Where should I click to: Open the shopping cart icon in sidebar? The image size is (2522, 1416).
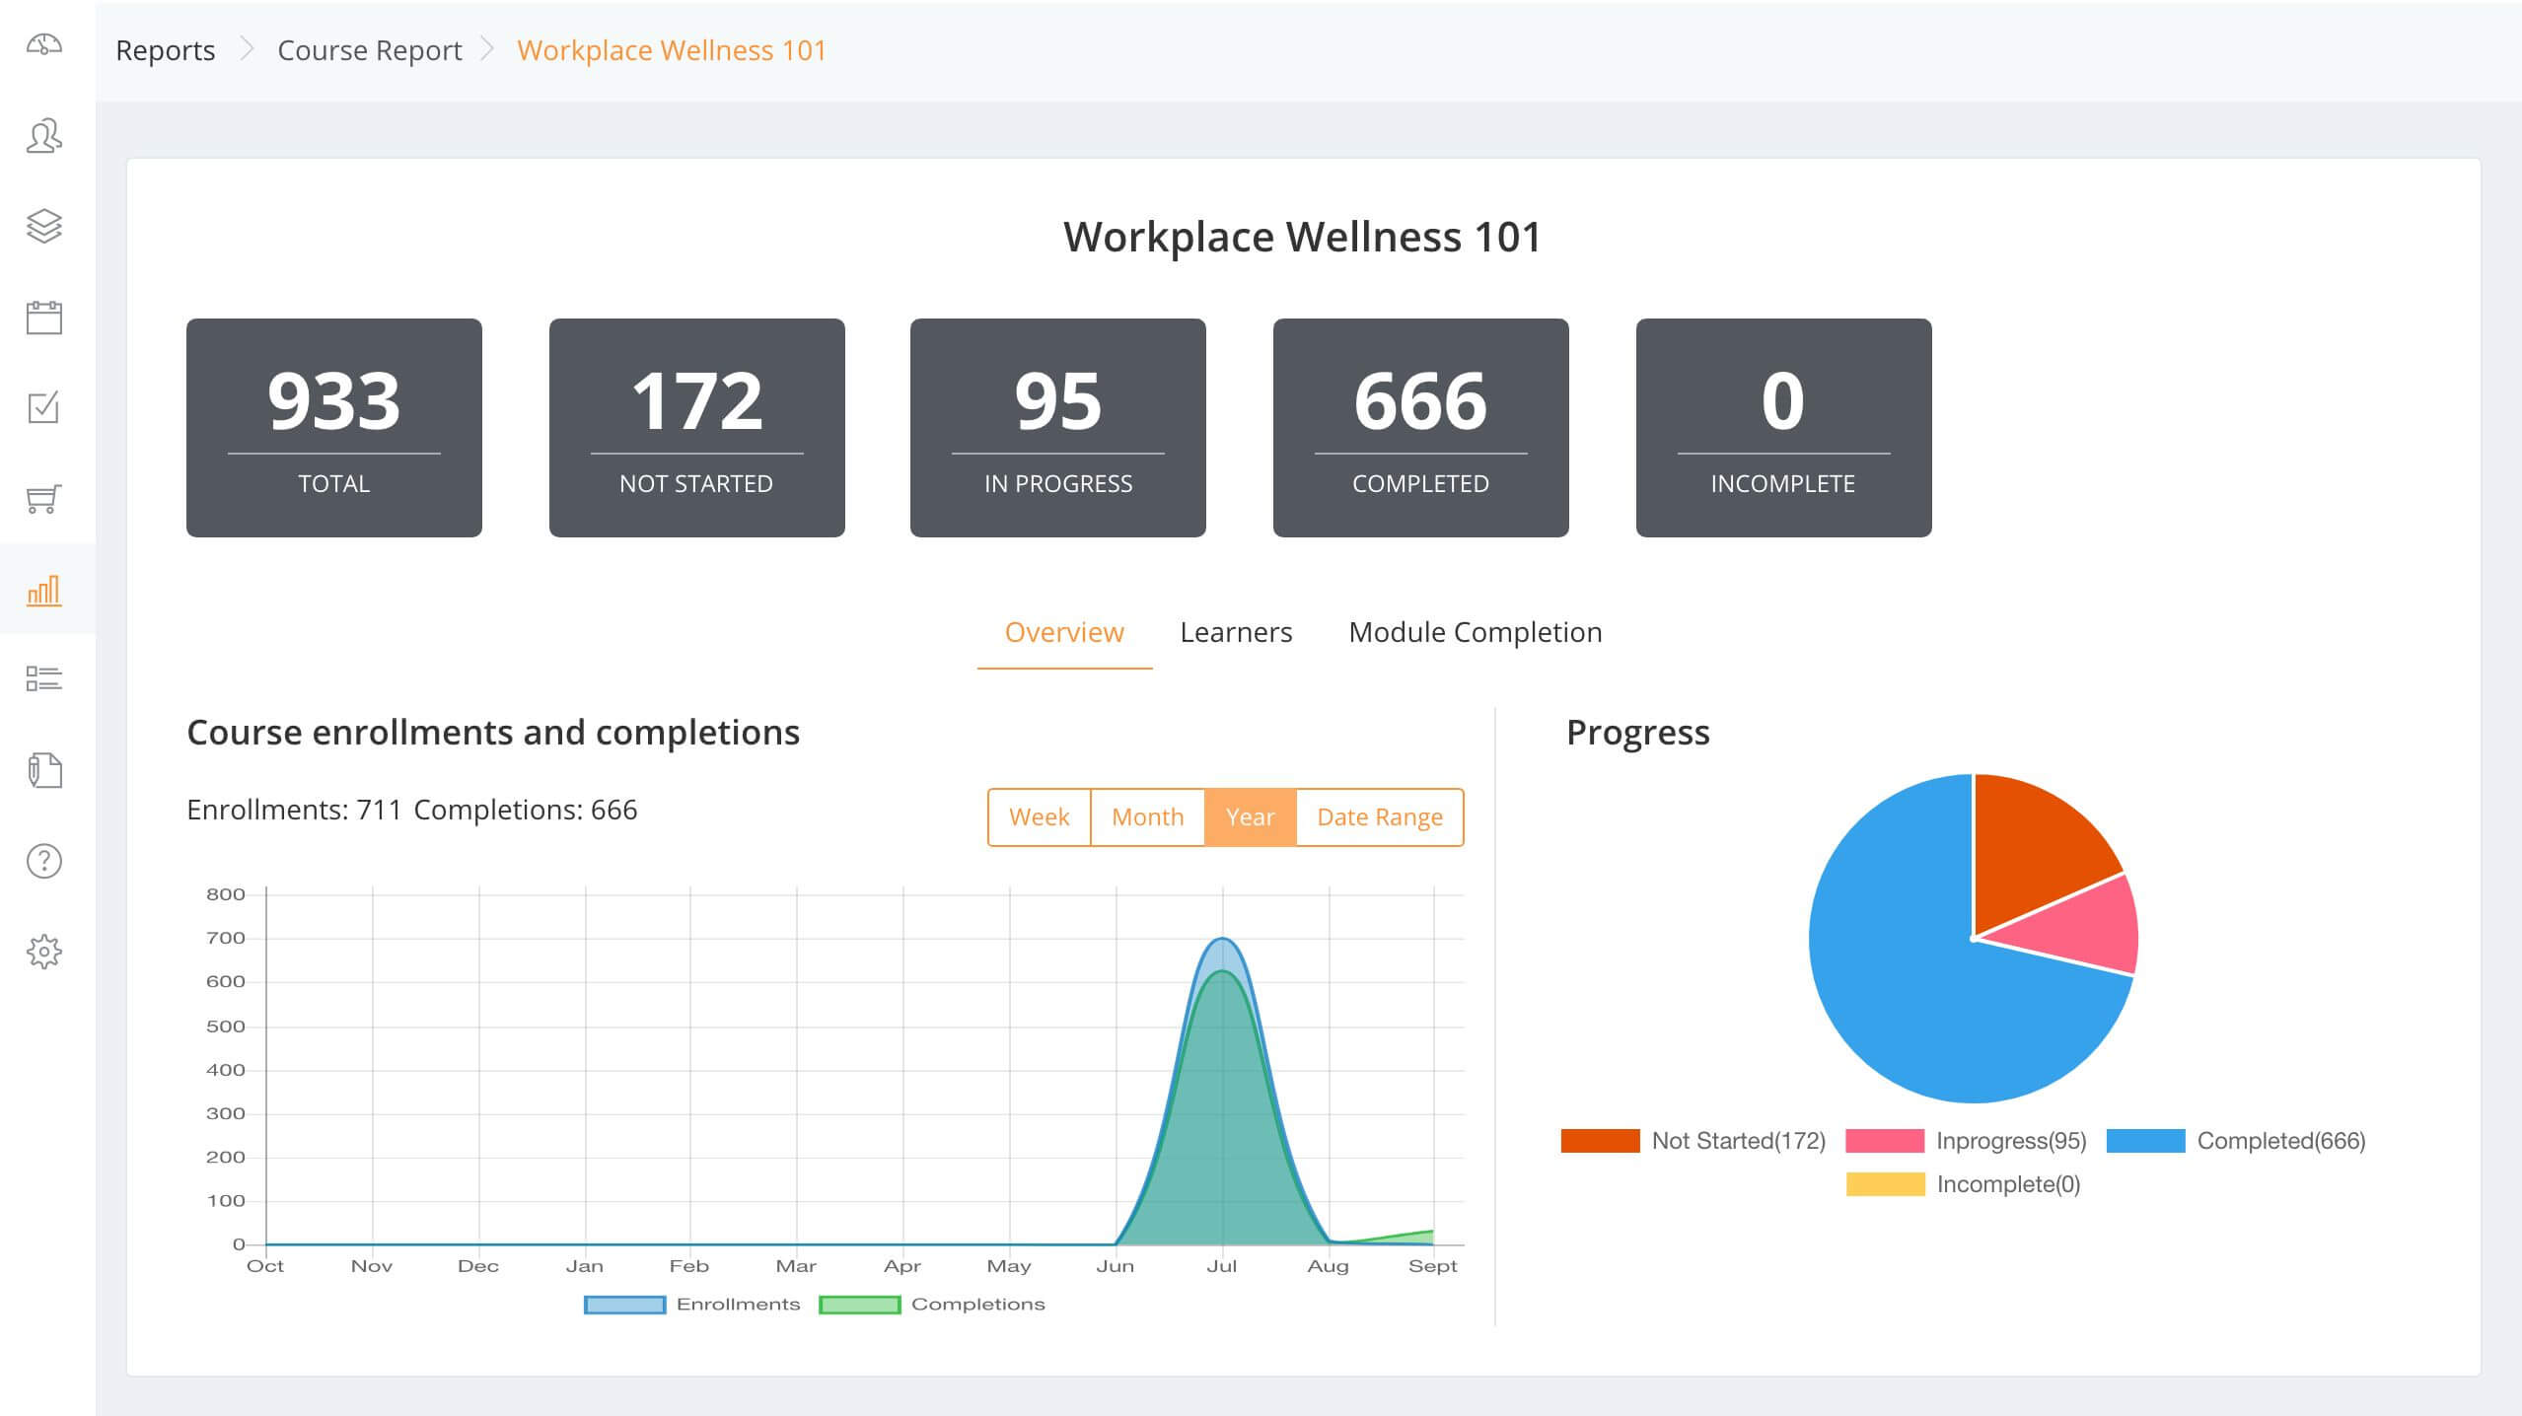click(x=43, y=498)
